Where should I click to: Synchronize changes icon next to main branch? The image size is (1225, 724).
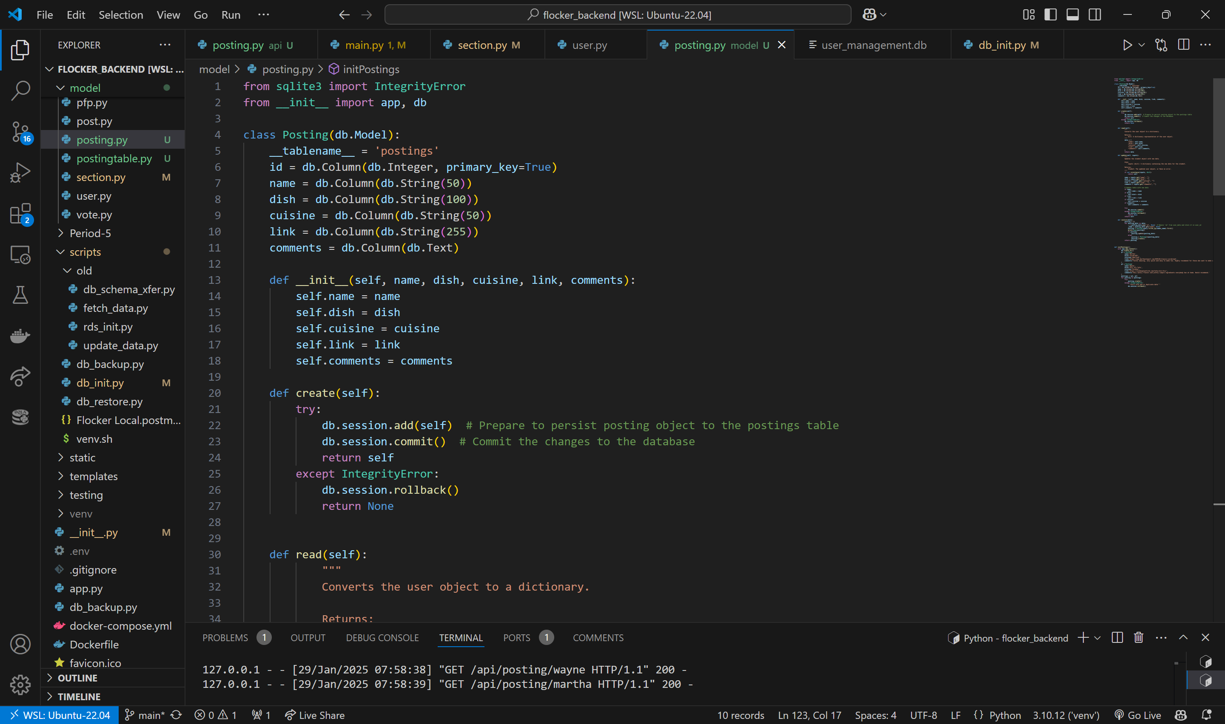pos(176,715)
